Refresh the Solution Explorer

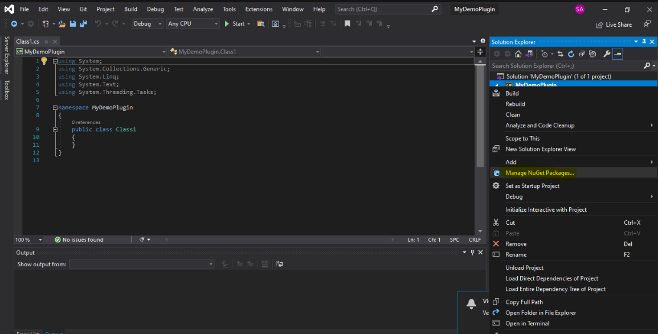point(571,54)
